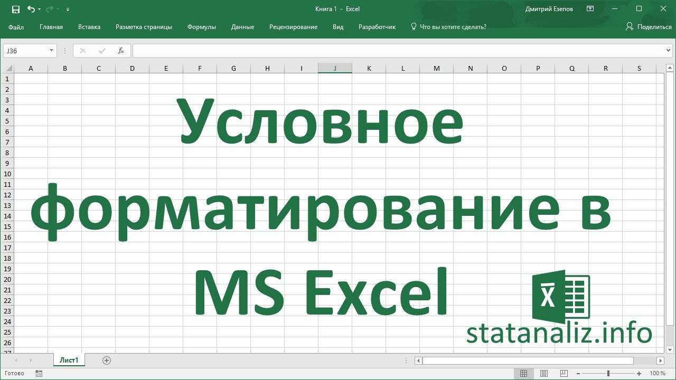Click inside the formula bar input

(x=399, y=51)
